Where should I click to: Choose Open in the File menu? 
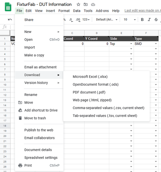[39, 40]
